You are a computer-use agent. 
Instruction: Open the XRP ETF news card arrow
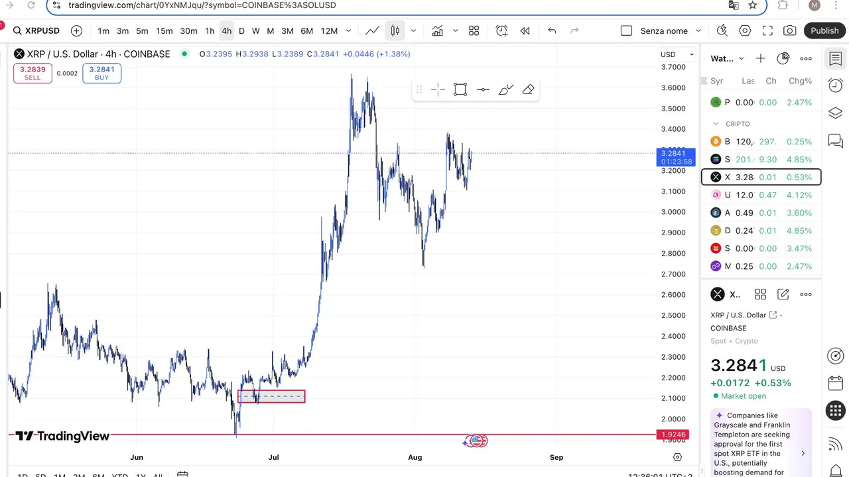(x=803, y=453)
